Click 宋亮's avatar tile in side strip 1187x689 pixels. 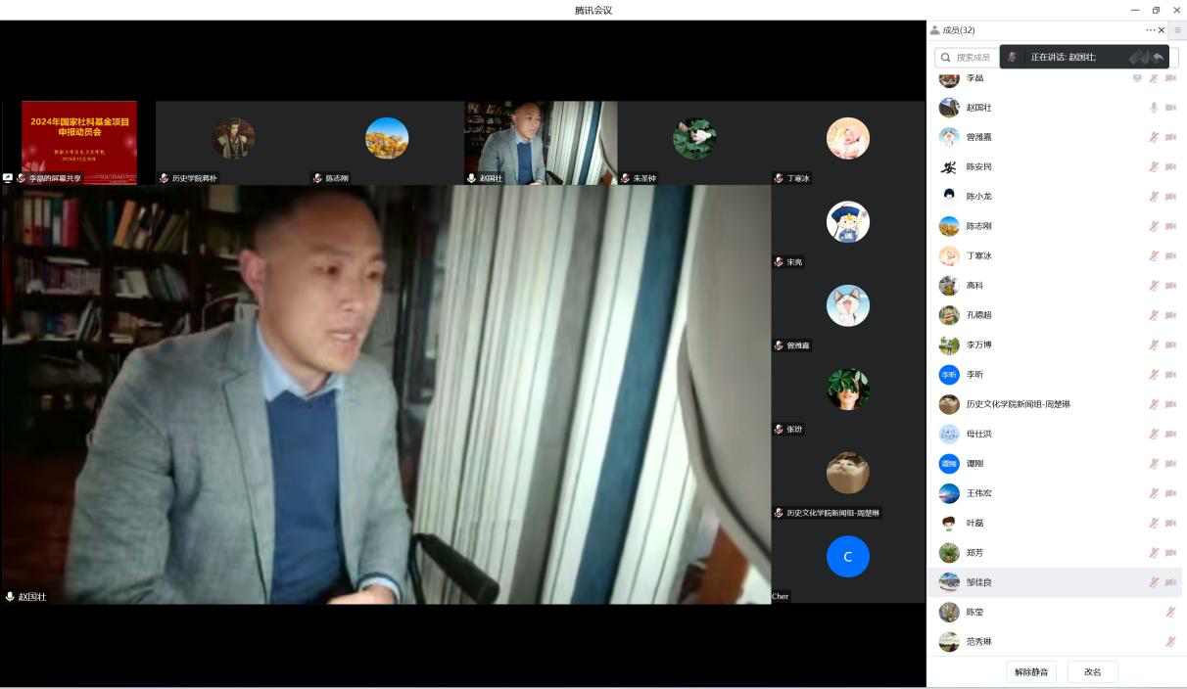click(847, 223)
